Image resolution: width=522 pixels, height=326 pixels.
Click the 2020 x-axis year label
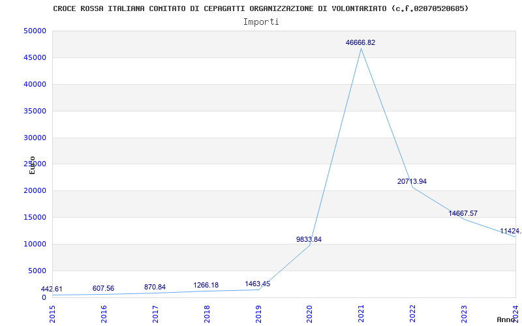click(309, 314)
